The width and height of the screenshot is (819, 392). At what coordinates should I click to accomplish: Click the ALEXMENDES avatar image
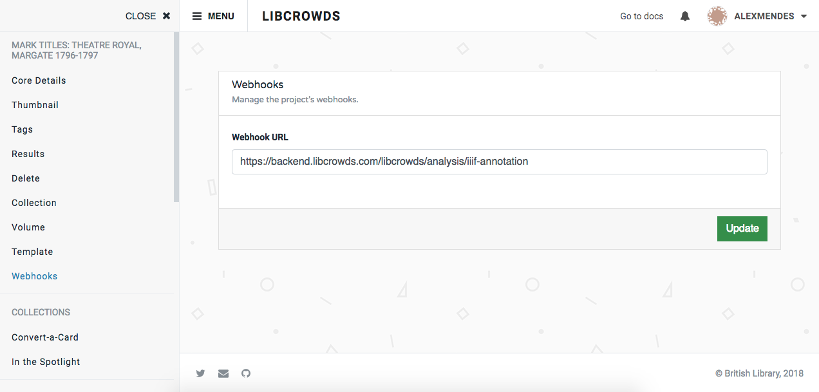point(717,15)
